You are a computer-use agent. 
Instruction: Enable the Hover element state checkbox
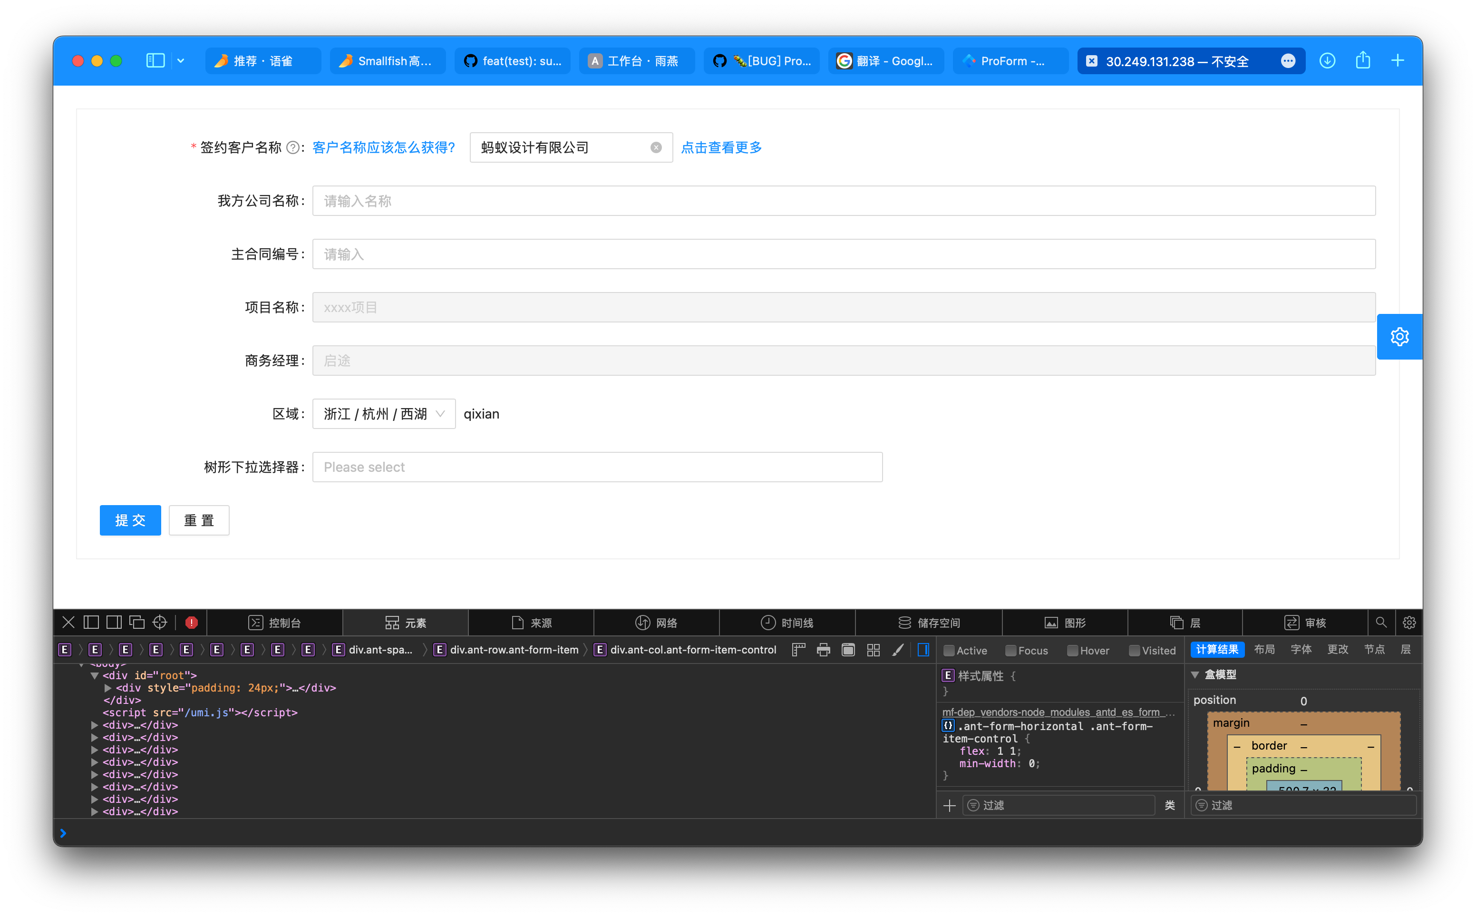point(1072,650)
